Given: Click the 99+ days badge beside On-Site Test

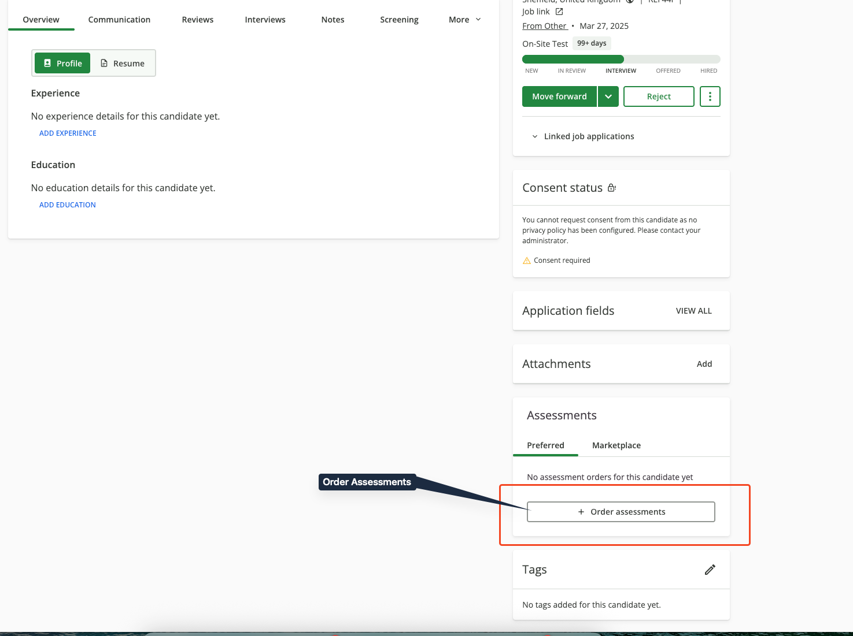Looking at the screenshot, I should pos(592,43).
